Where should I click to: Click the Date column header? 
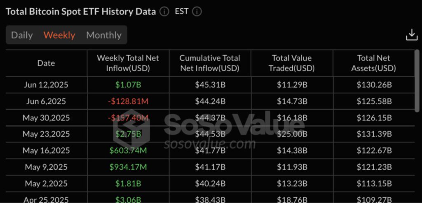pos(46,63)
